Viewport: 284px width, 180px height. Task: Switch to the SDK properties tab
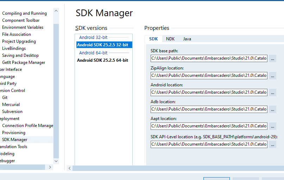153,39
